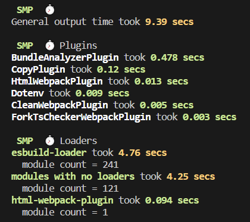Viewport: 250px width, 222px height.
Task: Click the module count = 241 line
Action: pyautogui.click(x=70, y=165)
